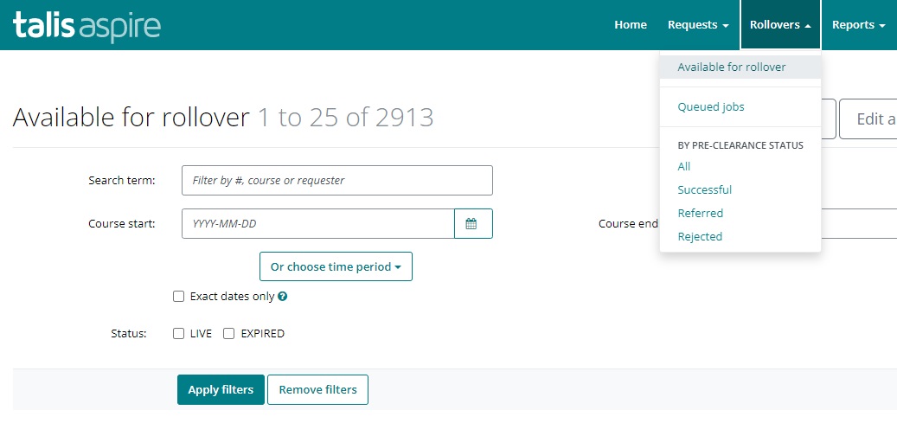
Task: Select Successful pre-clearance status
Action: click(x=704, y=189)
